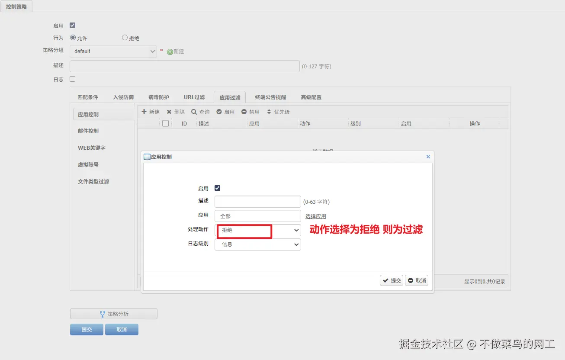Select the 控制策略 top tab

[x=16, y=6]
